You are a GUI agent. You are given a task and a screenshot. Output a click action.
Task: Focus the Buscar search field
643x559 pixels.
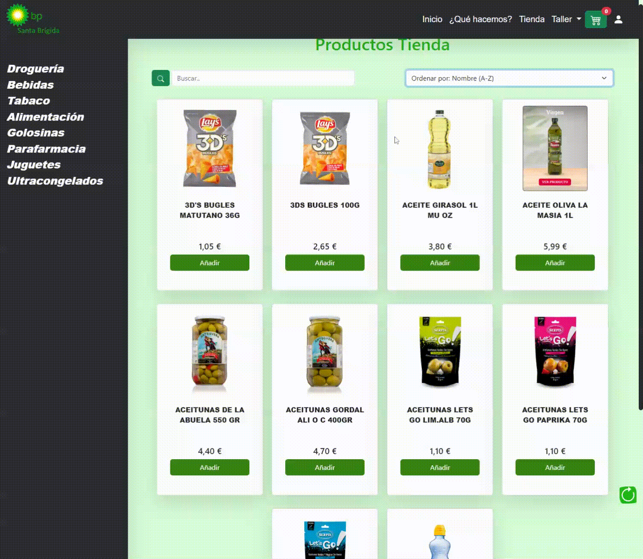tap(263, 78)
